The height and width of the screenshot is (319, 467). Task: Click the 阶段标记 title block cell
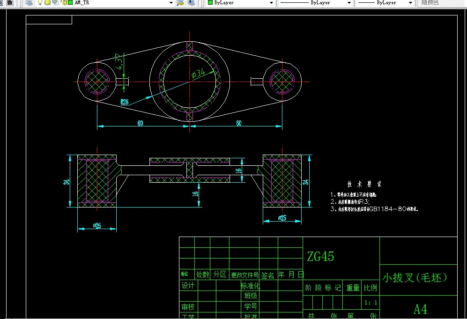tap(323, 288)
